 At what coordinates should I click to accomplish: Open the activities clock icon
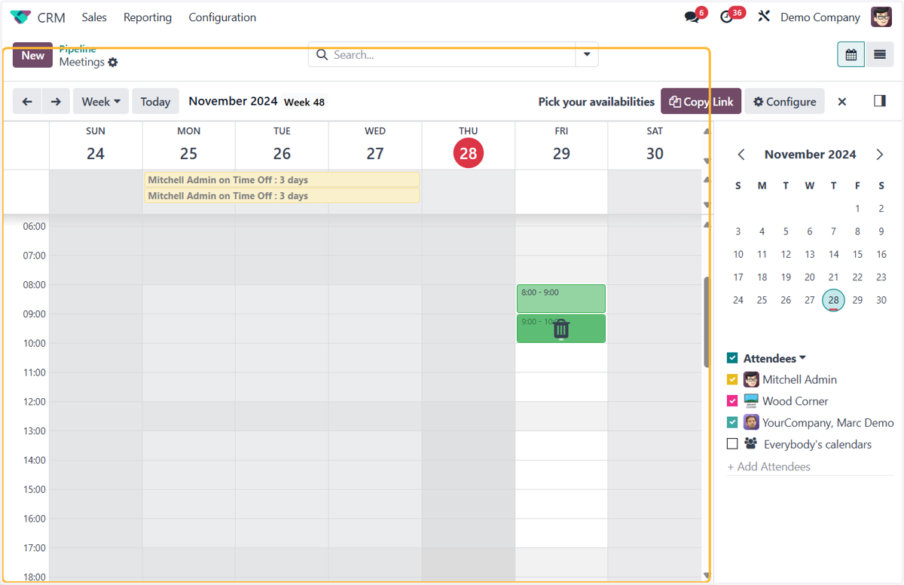726,17
